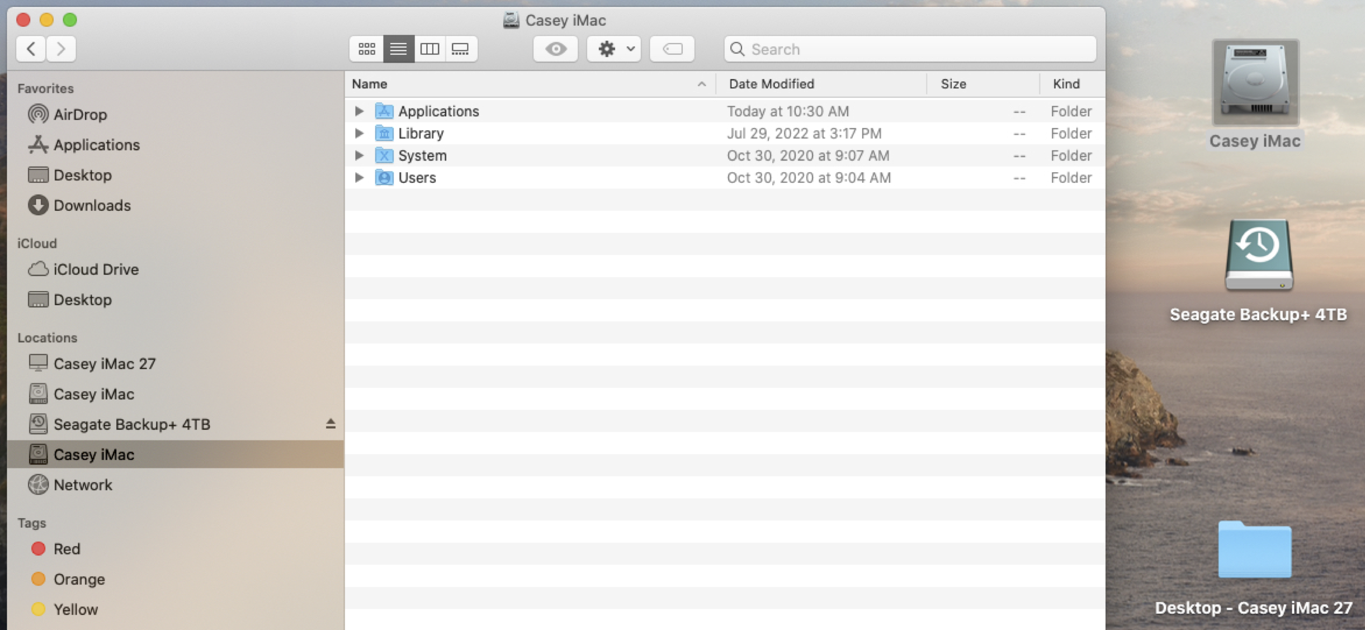Click the Edit Tags toolbar button
This screenshot has width=1365, height=630.
(672, 49)
